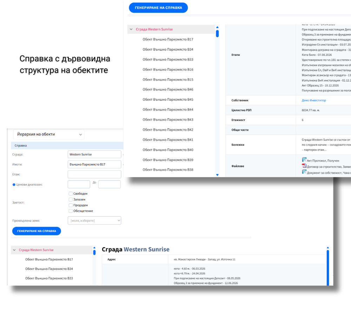The width and height of the screenshot is (351, 324).
Task: Open the Акт/Протокол document icon
Action: click(304, 160)
